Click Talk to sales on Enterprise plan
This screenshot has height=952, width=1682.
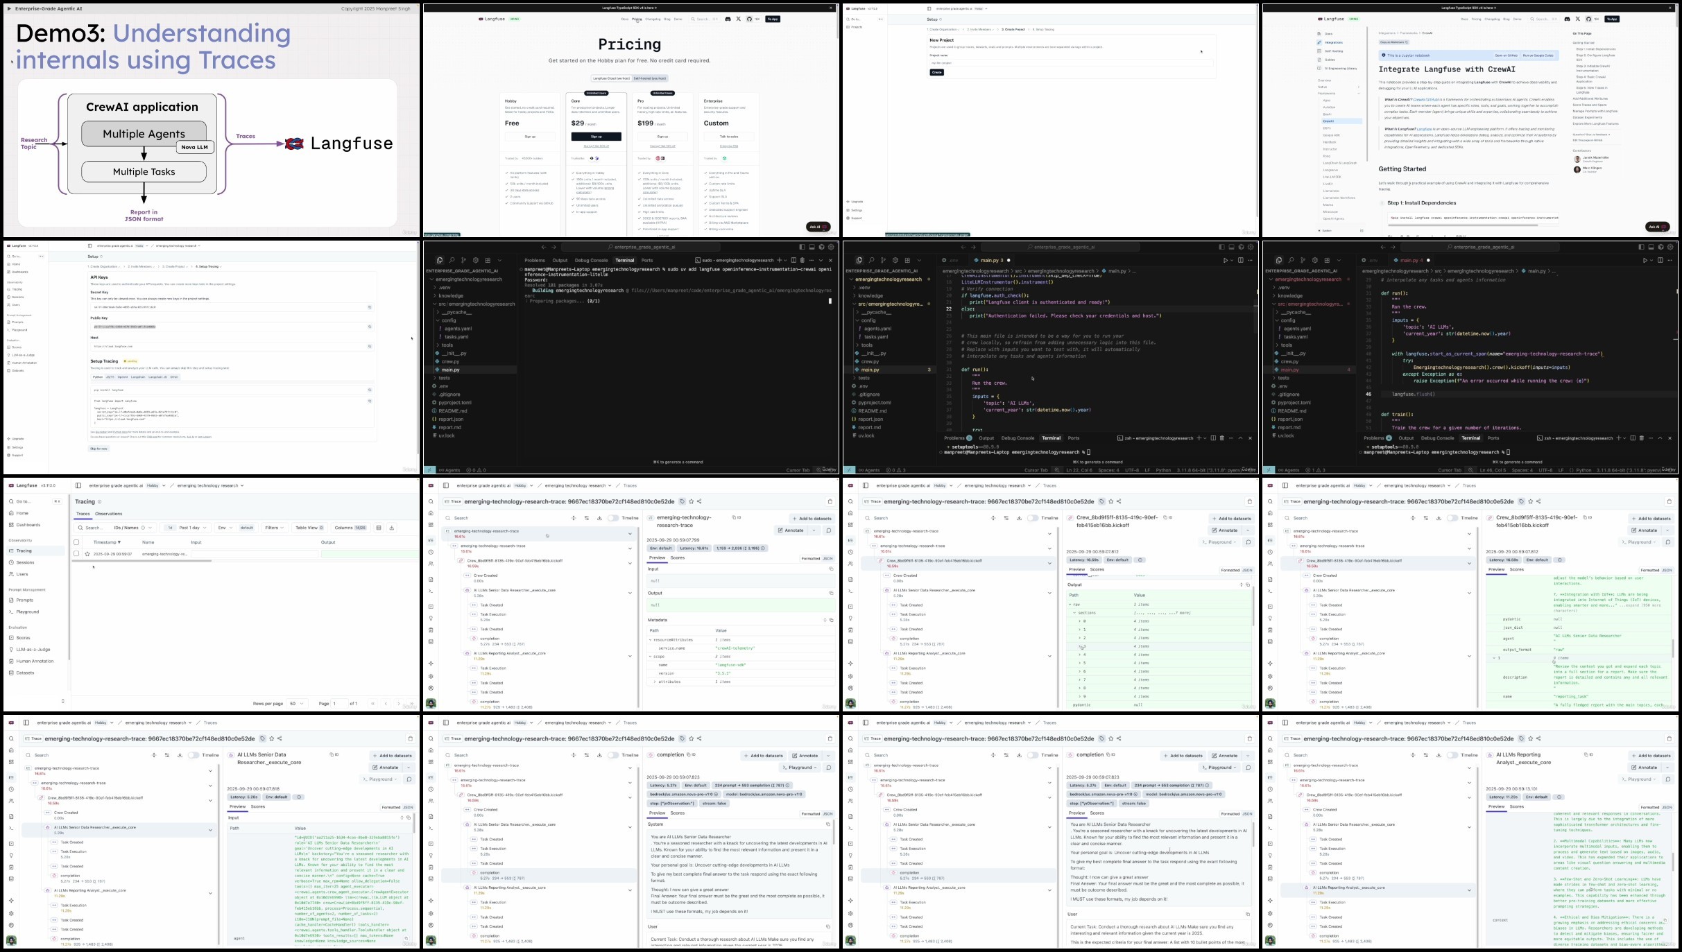click(x=729, y=137)
